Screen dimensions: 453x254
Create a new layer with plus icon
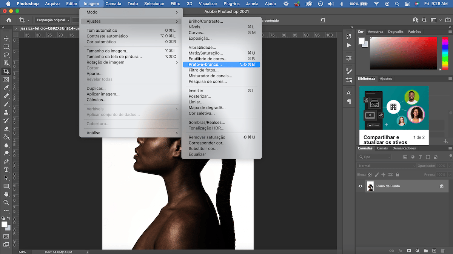pos(434,251)
